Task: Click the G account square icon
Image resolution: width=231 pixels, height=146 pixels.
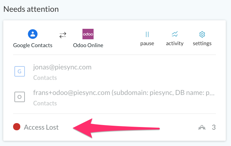Action: (x=20, y=71)
